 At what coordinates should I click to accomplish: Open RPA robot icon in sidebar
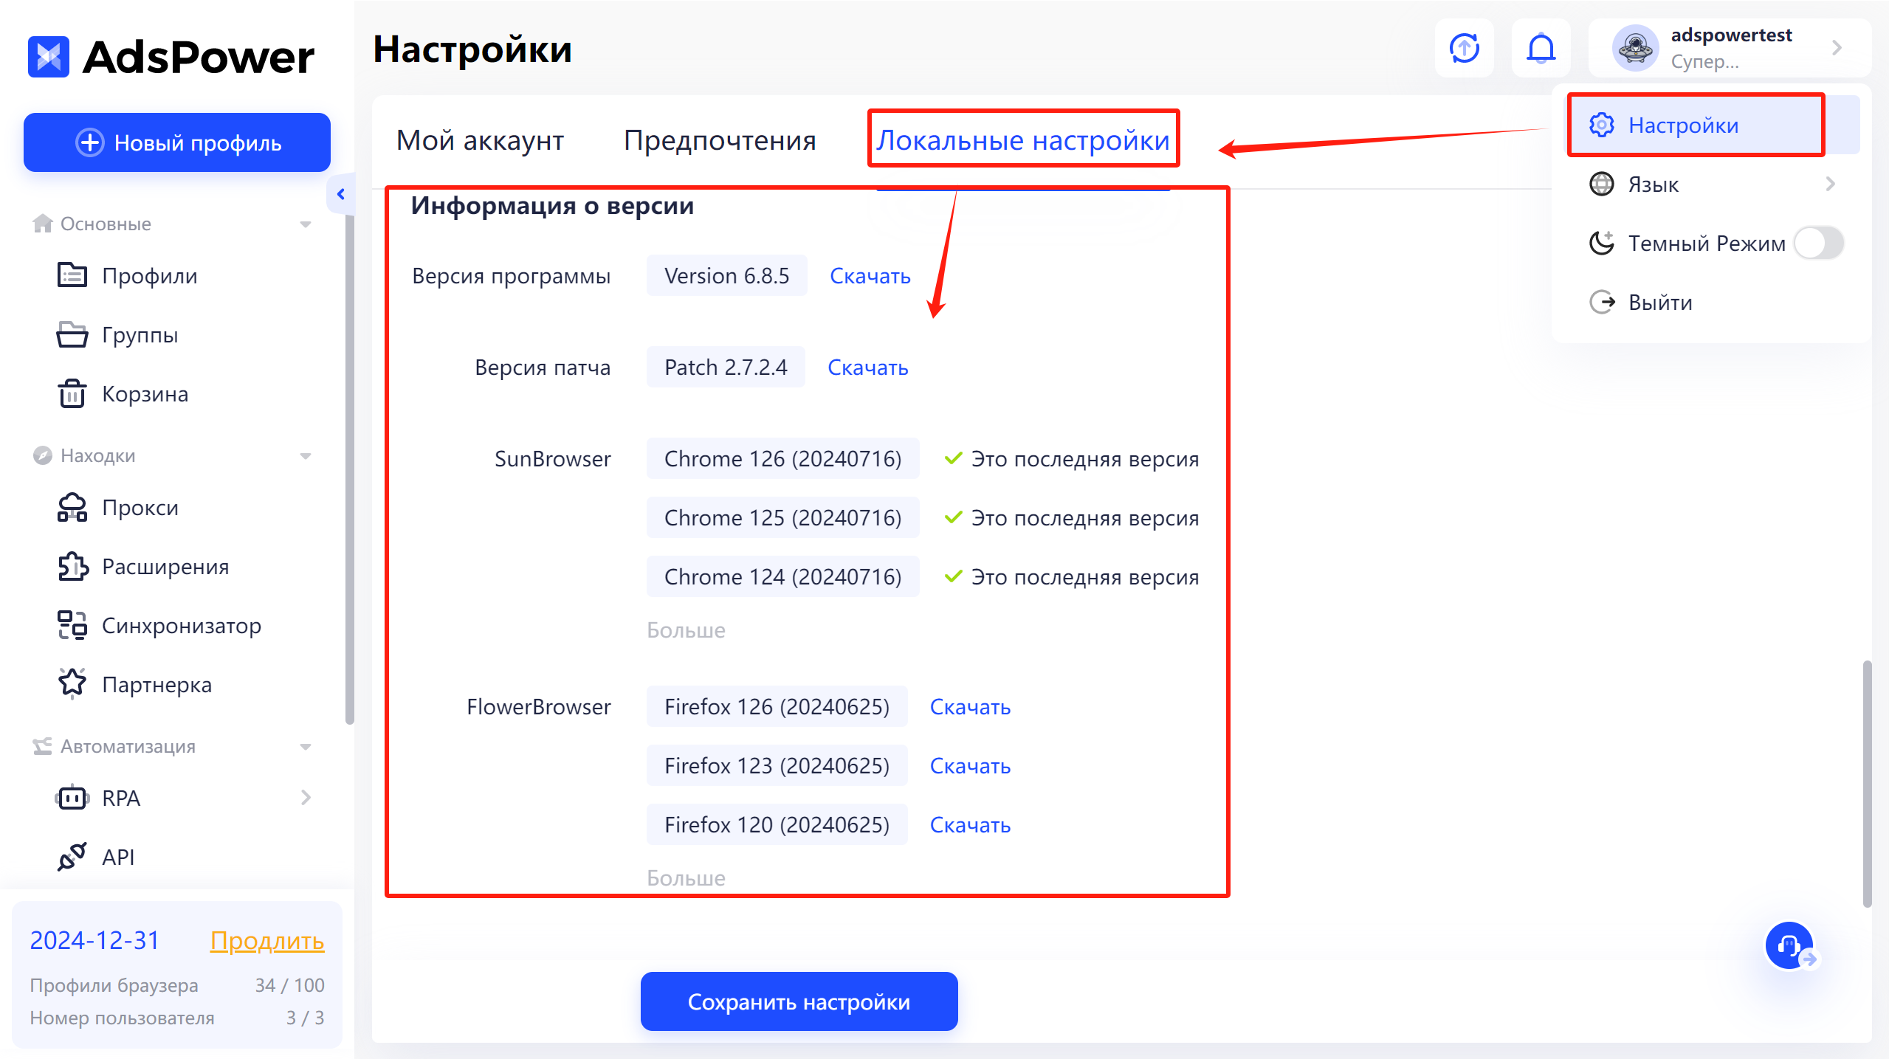point(72,798)
